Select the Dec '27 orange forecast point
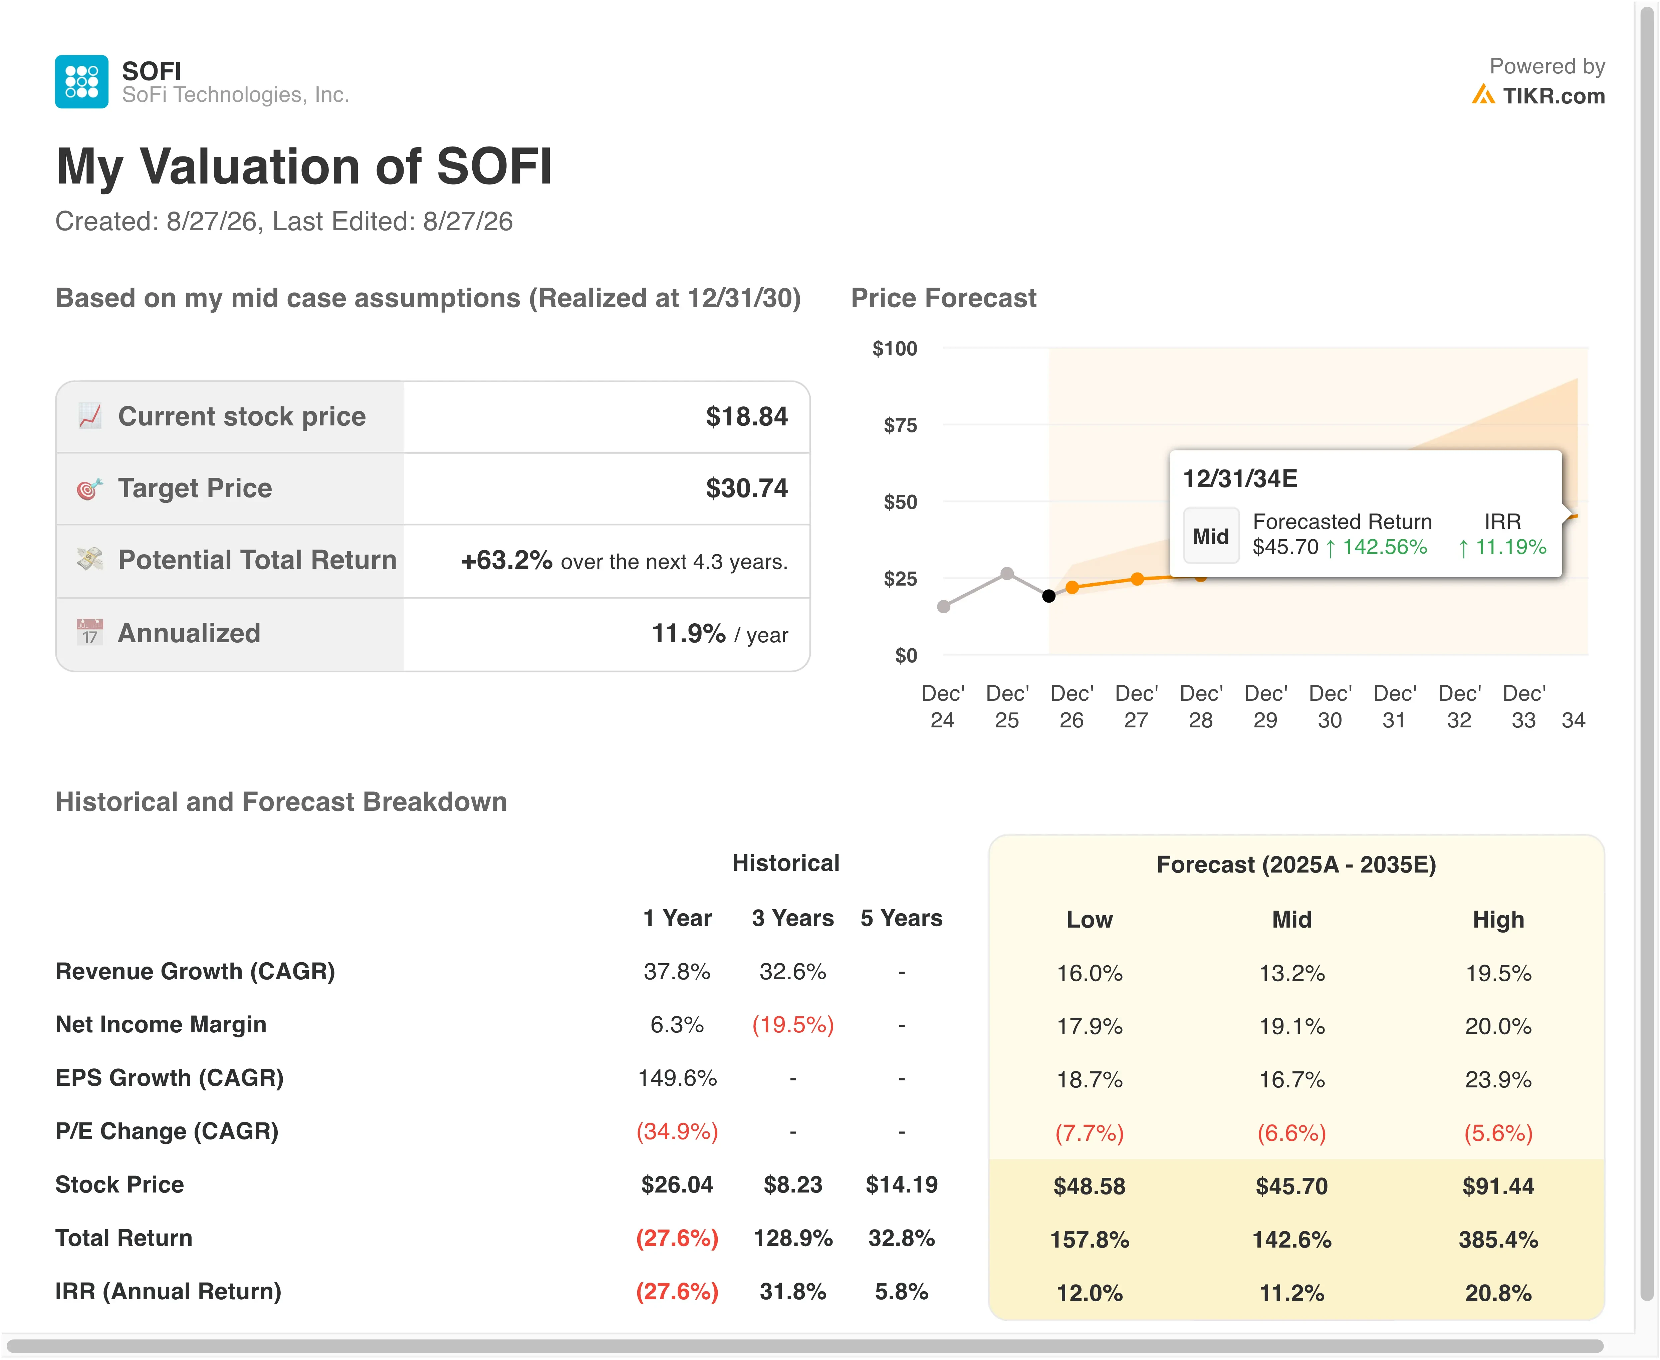The image size is (1660, 1360). (x=1137, y=580)
